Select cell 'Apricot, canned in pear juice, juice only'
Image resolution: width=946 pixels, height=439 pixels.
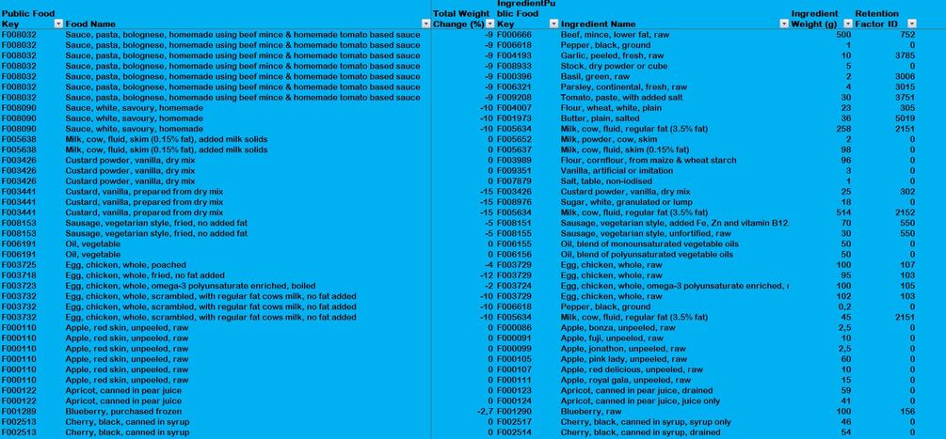[640, 401]
